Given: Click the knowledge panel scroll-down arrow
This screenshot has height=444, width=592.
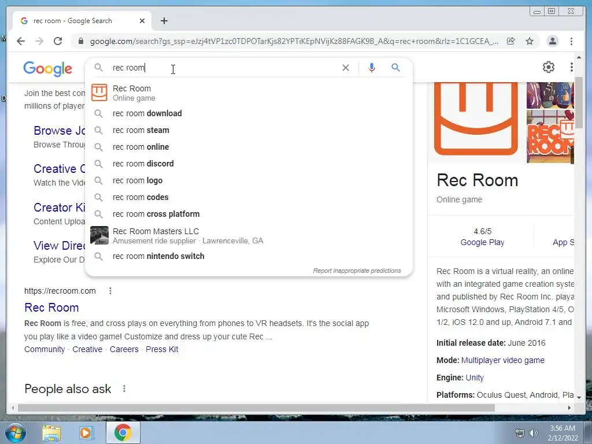Looking at the screenshot, I should click(579, 398).
